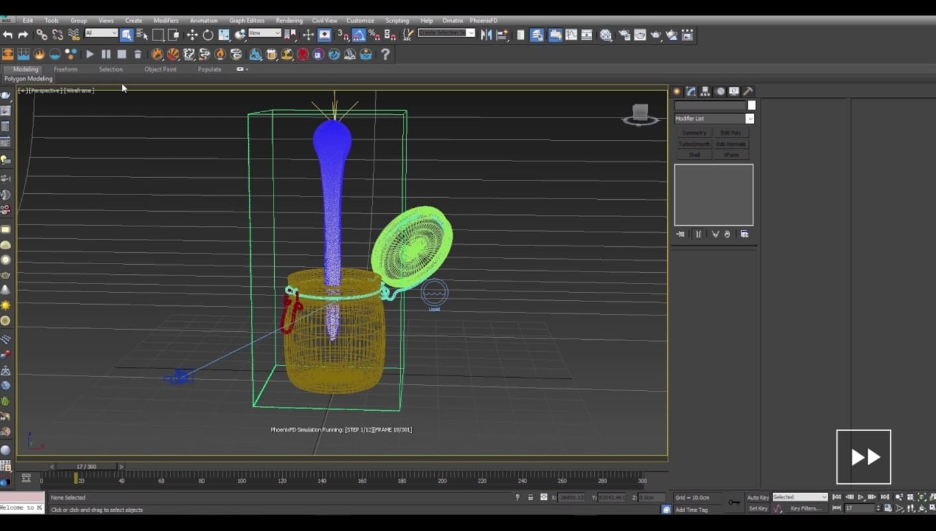This screenshot has width=936, height=531.
Task: Click the Undo arrow in main toolbar
Action: pos(8,35)
